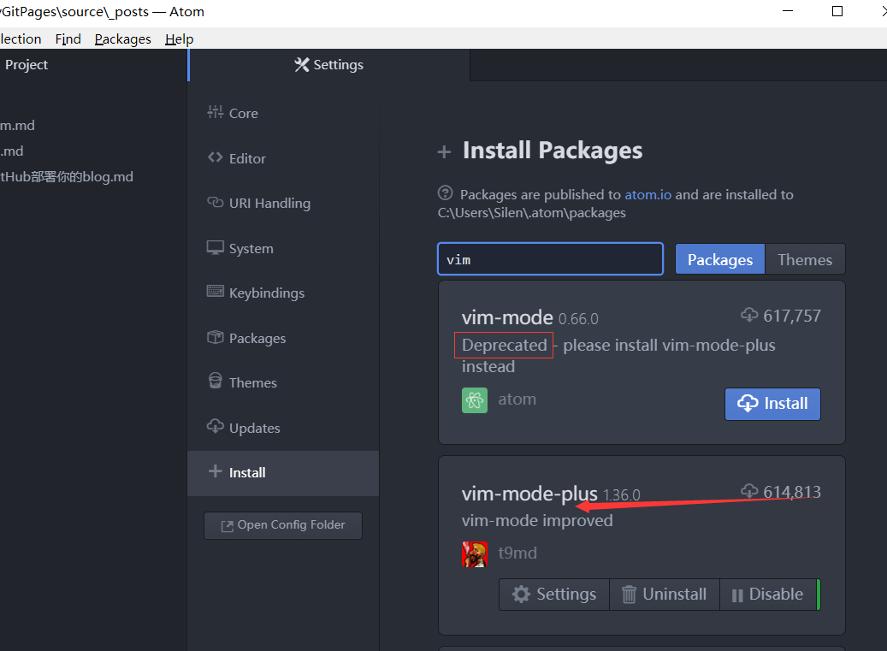
Task: Open the Help menu
Action: [179, 38]
